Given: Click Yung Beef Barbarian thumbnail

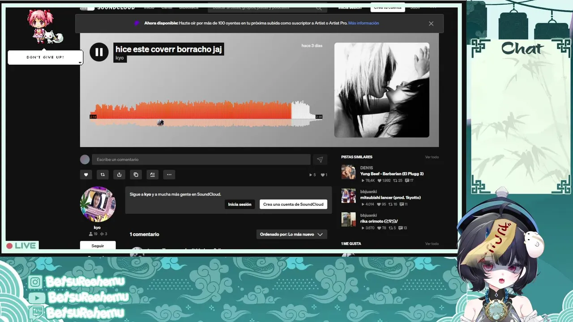Looking at the screenshot, I should 348,172.
